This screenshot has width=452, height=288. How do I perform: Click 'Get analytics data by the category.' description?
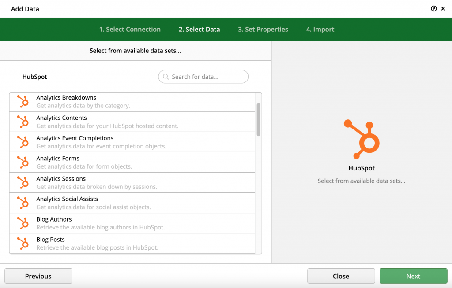pyautogui.click(x=83, y=106)
